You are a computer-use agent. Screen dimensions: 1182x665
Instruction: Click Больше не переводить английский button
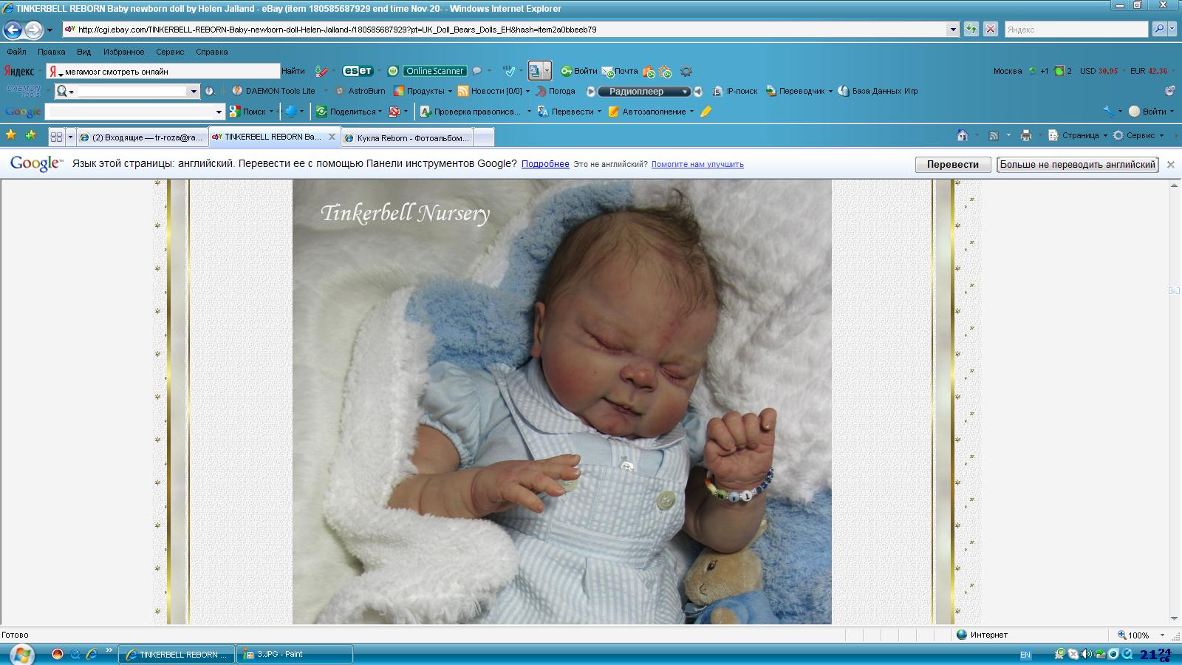pos(1077,165)
